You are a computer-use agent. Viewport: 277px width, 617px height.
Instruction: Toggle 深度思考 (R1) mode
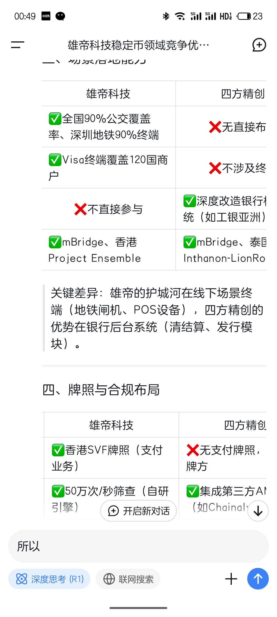[x=49, y=579]
